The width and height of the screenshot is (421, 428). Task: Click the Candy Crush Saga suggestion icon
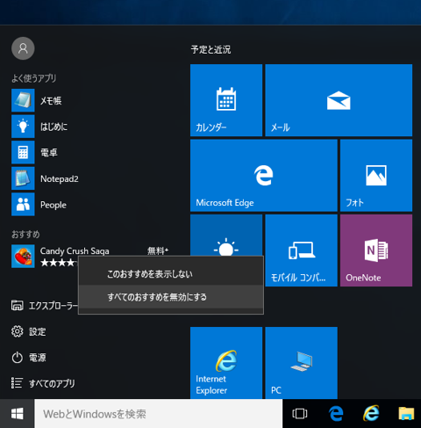click(x=23, y=257)
